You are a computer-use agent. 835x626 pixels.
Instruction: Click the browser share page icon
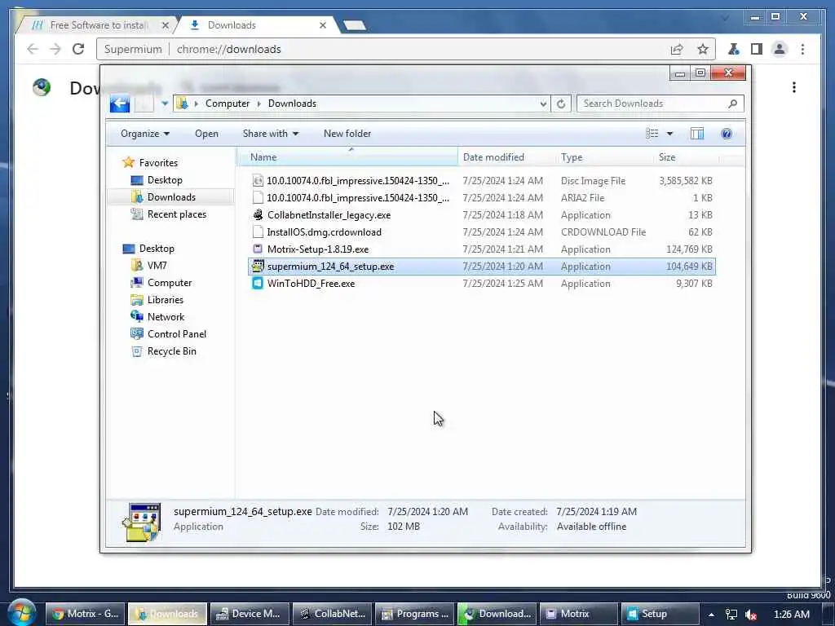tap(677, 49)
